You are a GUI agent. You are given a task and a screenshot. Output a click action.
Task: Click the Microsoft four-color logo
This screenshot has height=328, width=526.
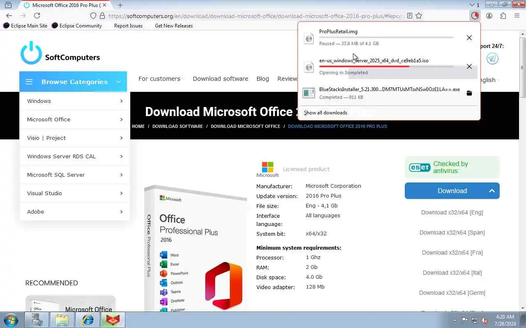point(268,167)
